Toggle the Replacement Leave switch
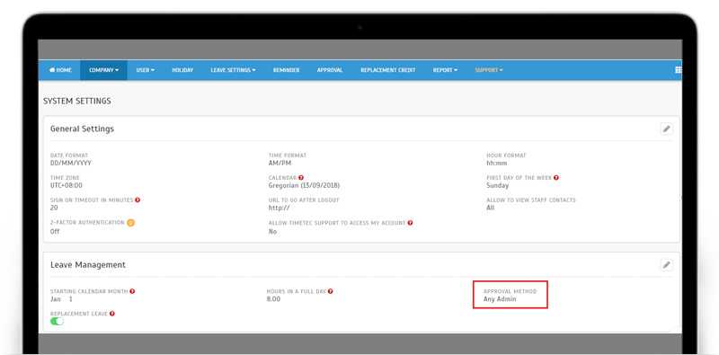The image size is (719, 355). click(57, 322)
